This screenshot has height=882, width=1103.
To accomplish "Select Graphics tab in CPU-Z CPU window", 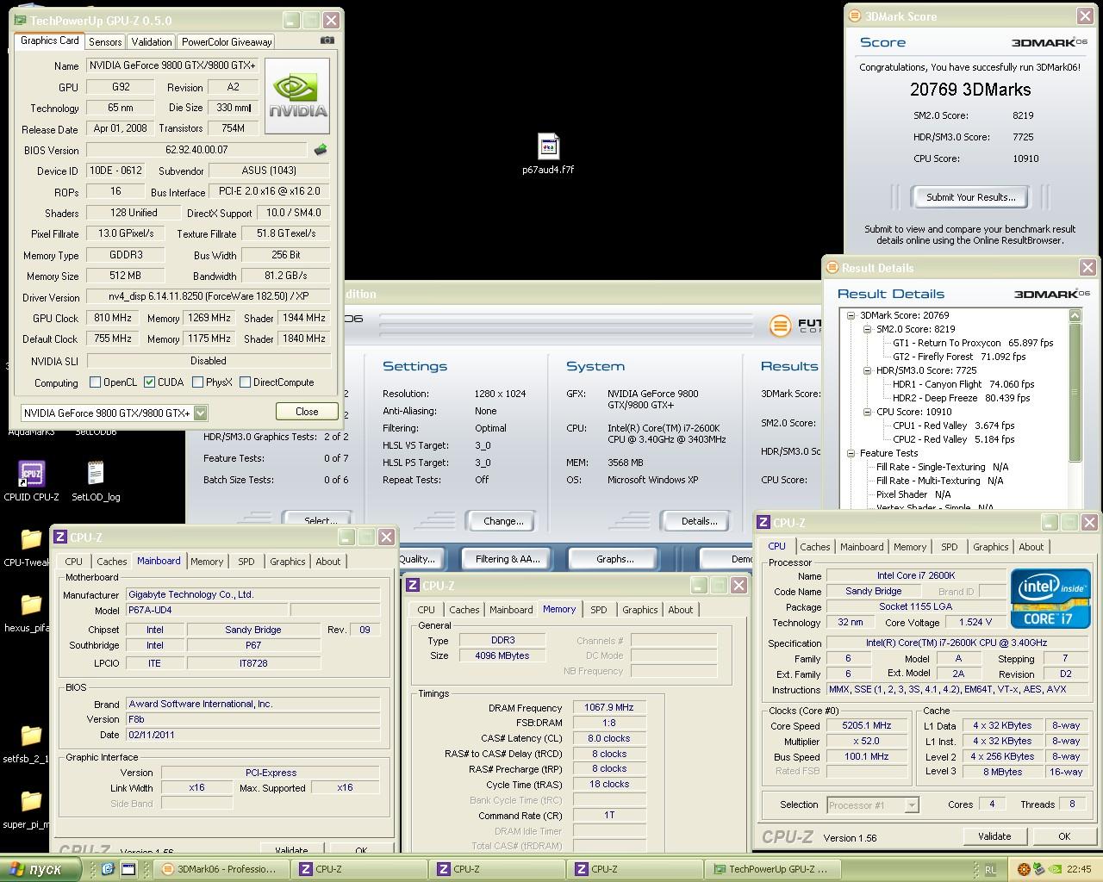I will click(991, 547).
